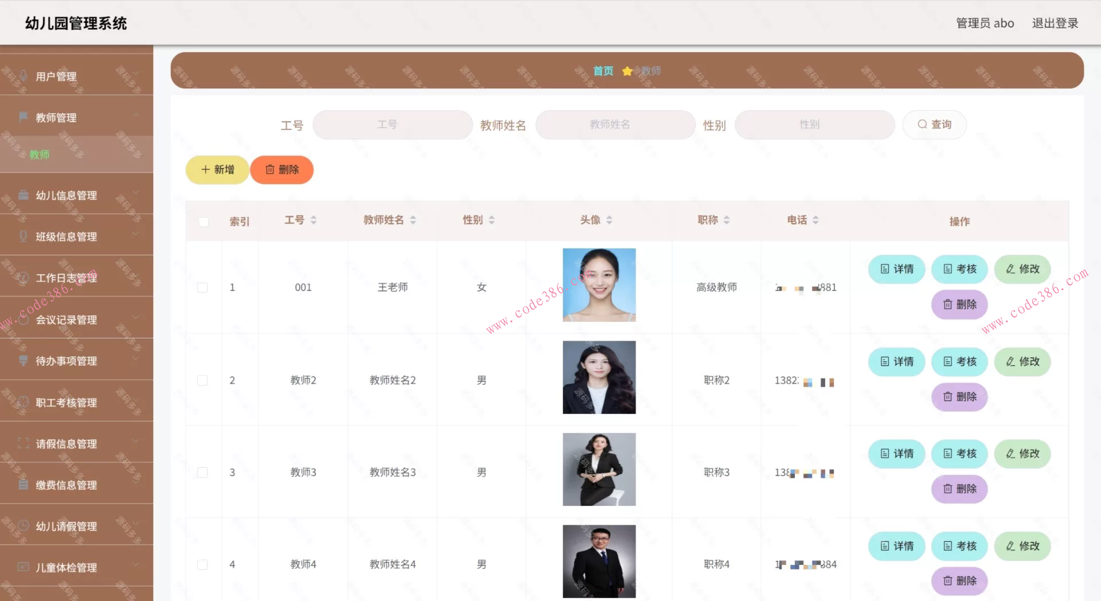Screen dimensions: 1101x601
Task: Click the frame icon beside 请假信息管理
Action: tap(24, 443)
